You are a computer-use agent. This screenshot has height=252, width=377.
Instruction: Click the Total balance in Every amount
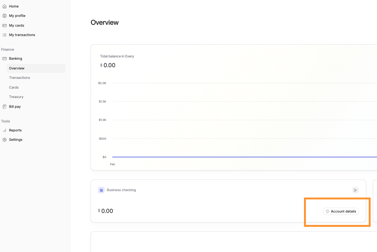(109, 65)
